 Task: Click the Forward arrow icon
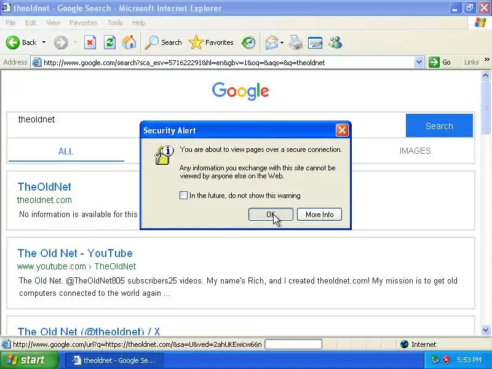61,42
